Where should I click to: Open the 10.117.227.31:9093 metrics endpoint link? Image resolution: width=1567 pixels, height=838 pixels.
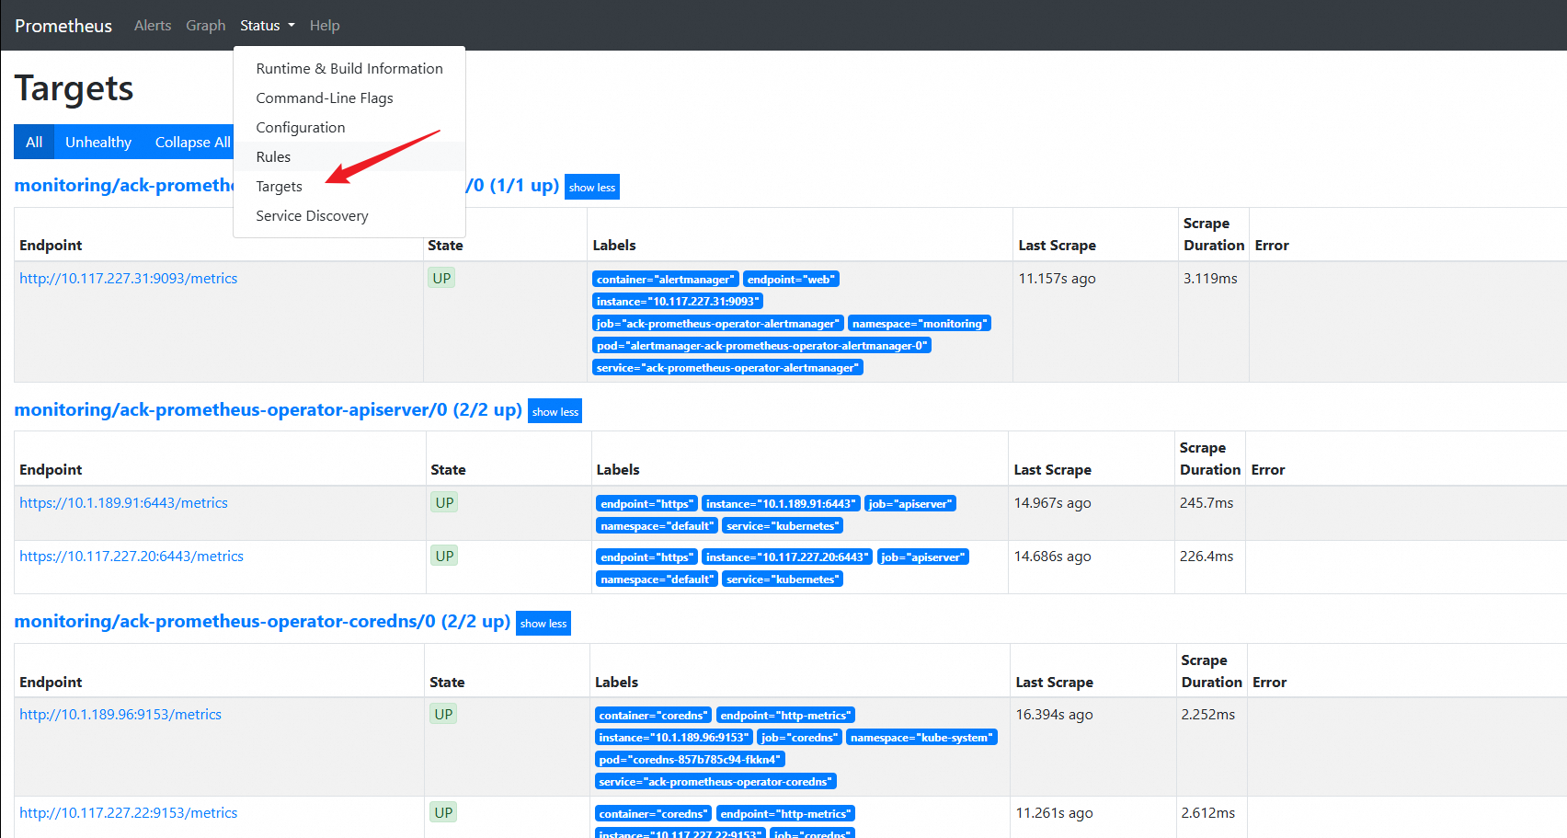pos(128,279)
